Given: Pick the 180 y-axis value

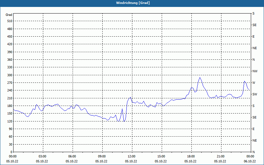Looking at the screenshot, I should (x=10, y=106).
